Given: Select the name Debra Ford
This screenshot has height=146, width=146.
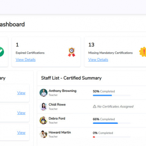Looking at the screenshot, I should tap(57, 118).
